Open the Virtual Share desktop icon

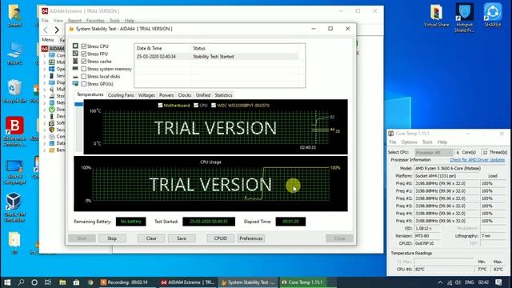(437, 16)
